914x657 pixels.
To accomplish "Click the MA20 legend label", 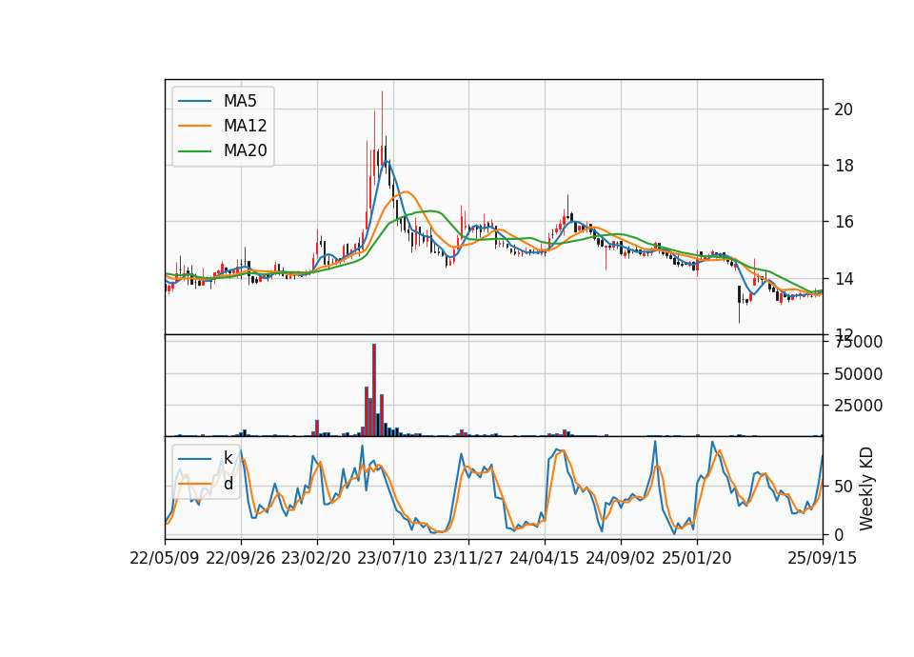I will (x=245, y=150).
